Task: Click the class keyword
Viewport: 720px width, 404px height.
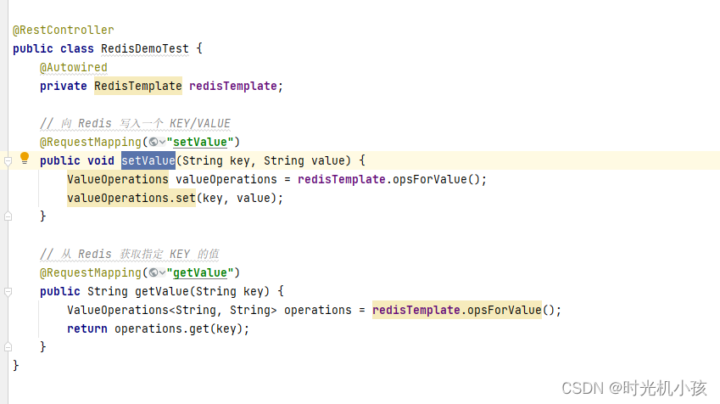Action: 76,48
